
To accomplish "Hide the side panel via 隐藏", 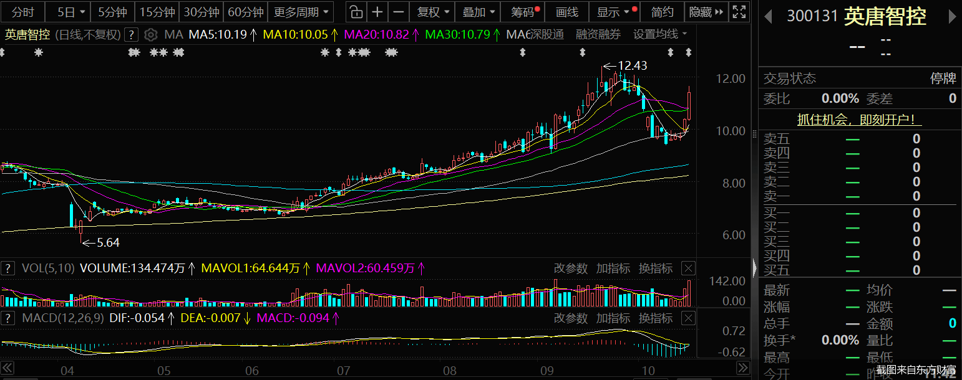I will 706,12.
